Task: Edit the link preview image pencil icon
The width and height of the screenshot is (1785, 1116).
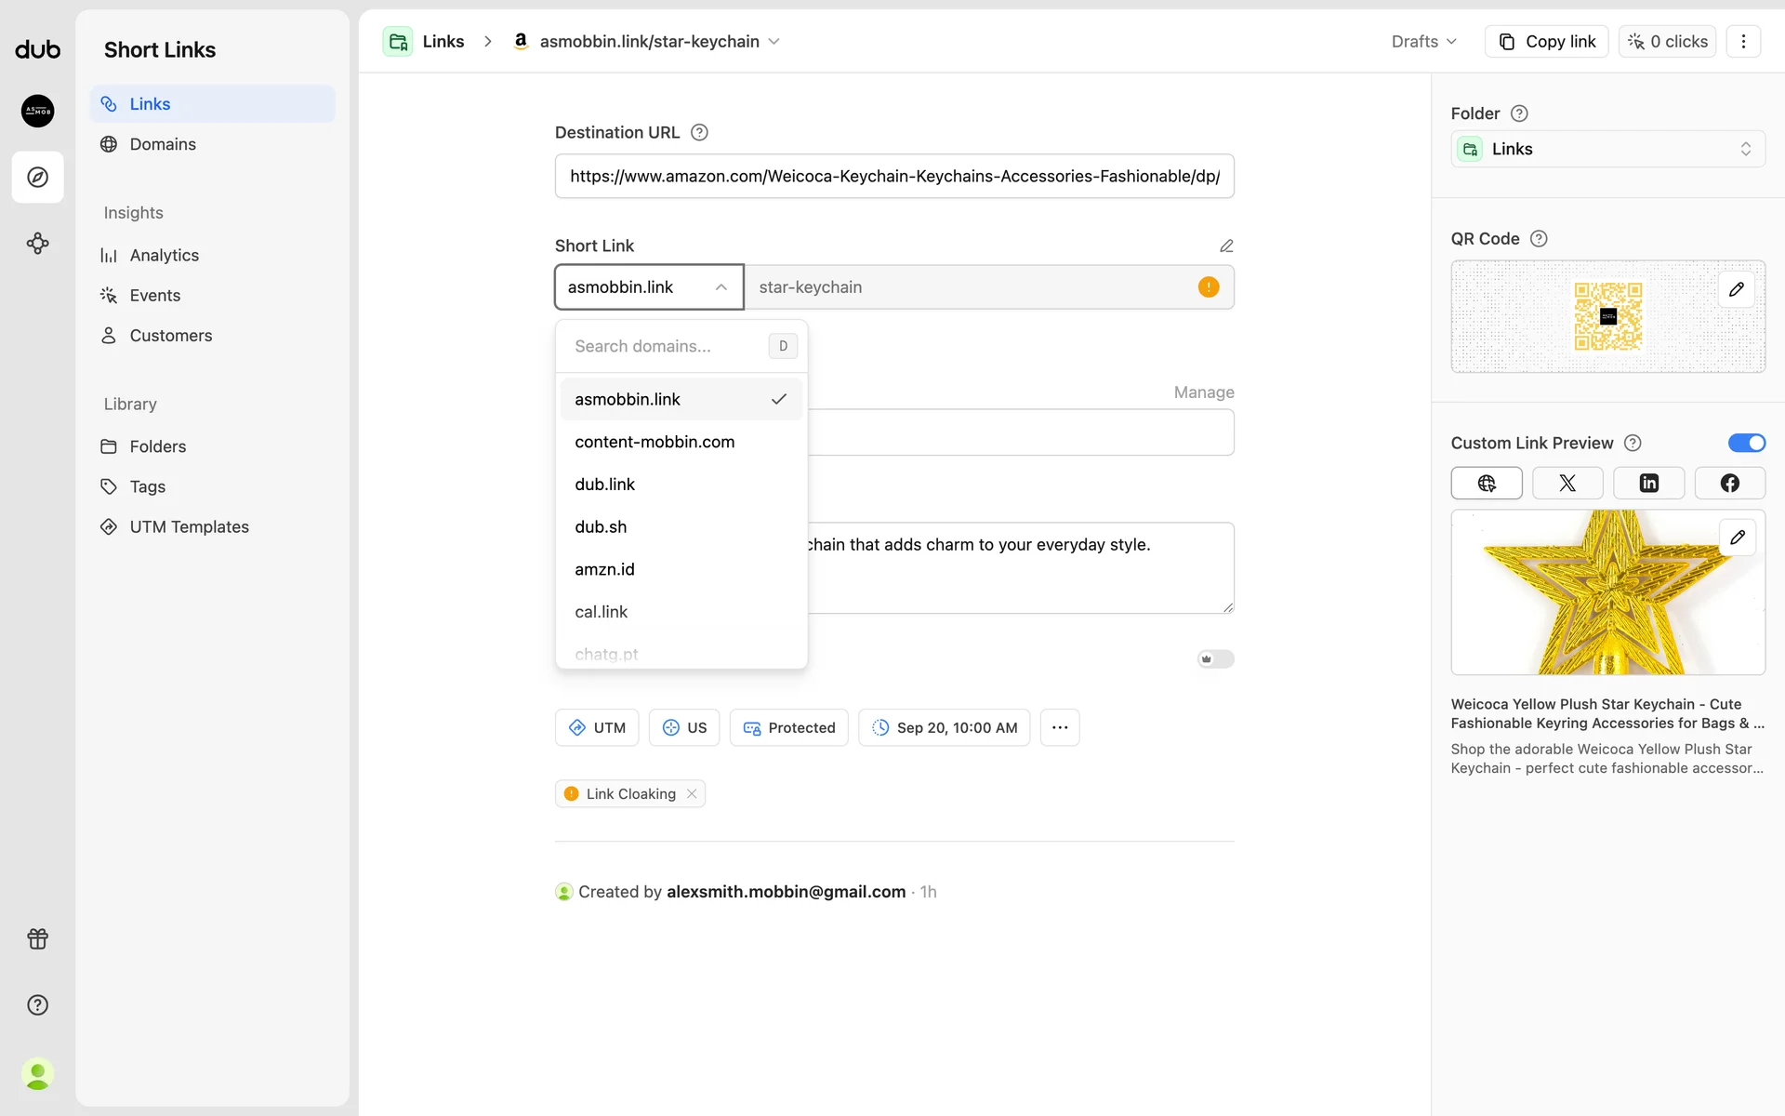Action: click(x=1737, y=538)
